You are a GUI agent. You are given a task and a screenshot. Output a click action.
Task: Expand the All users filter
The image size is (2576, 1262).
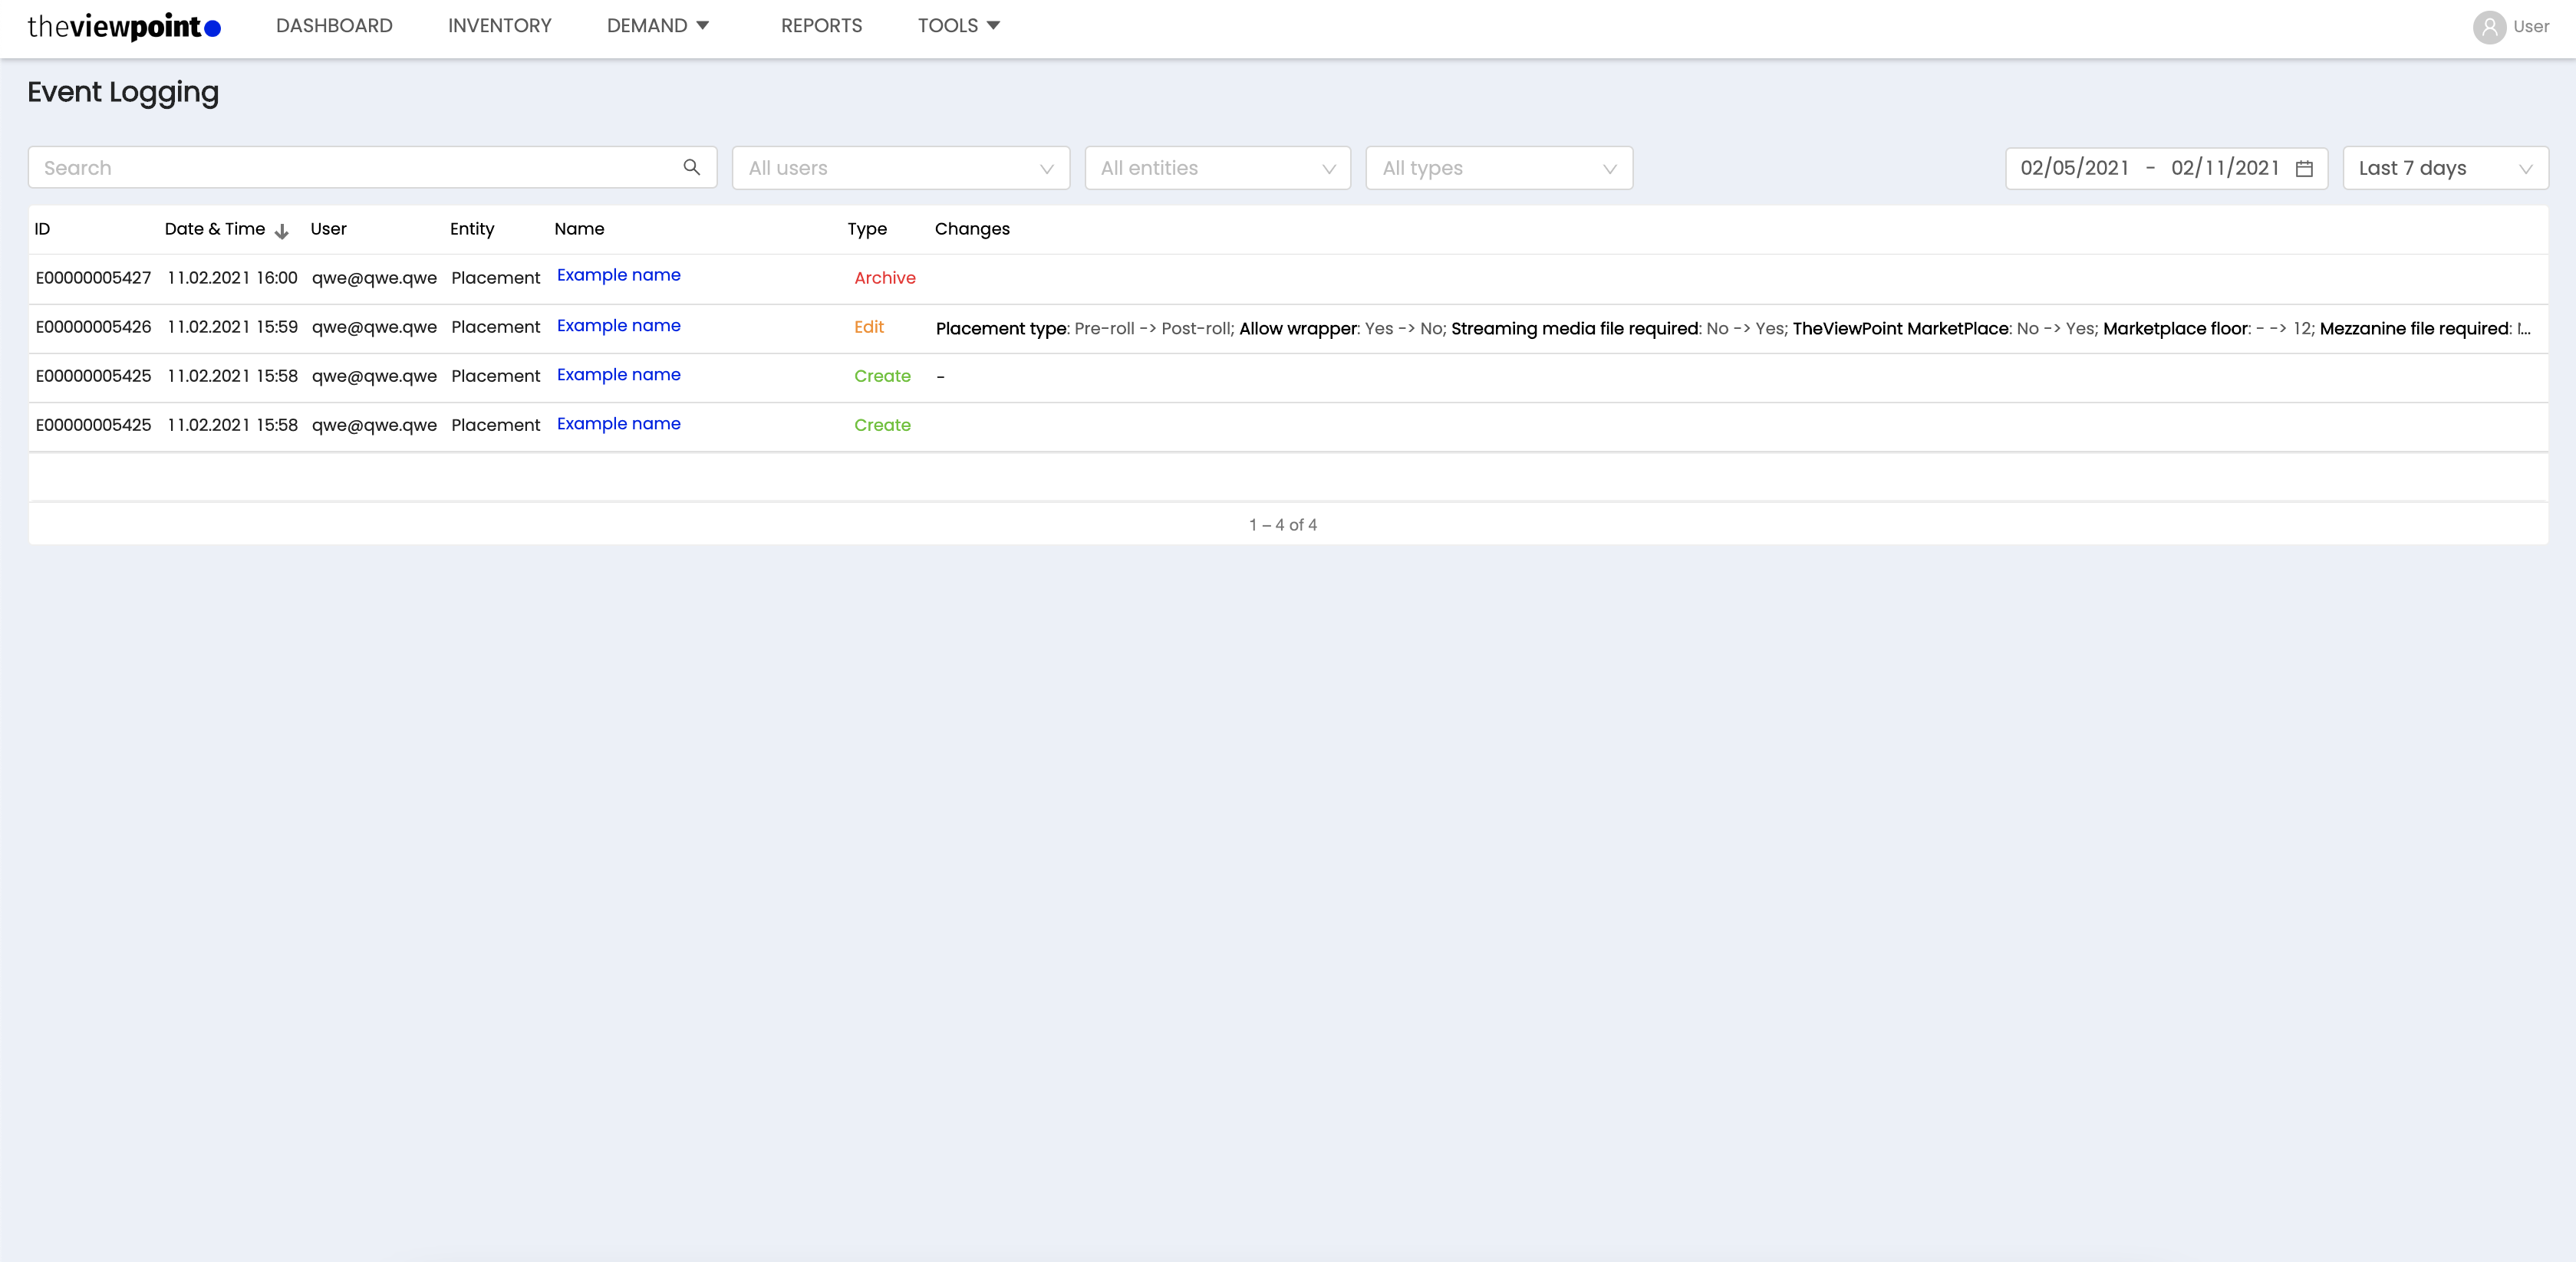click(901, 168)
